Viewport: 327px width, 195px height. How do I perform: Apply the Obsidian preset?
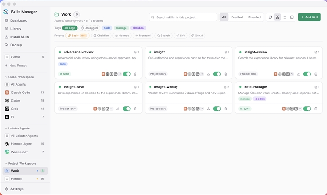(x=101, y=36)
